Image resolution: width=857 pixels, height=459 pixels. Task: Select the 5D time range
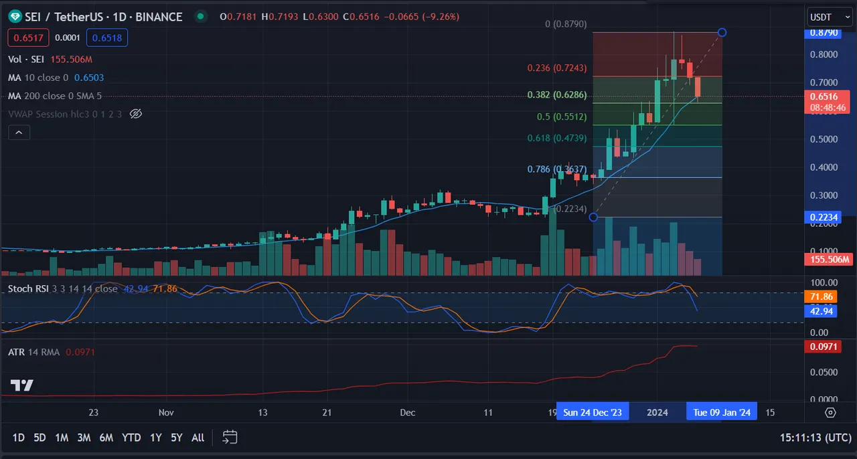pos(40,438)
